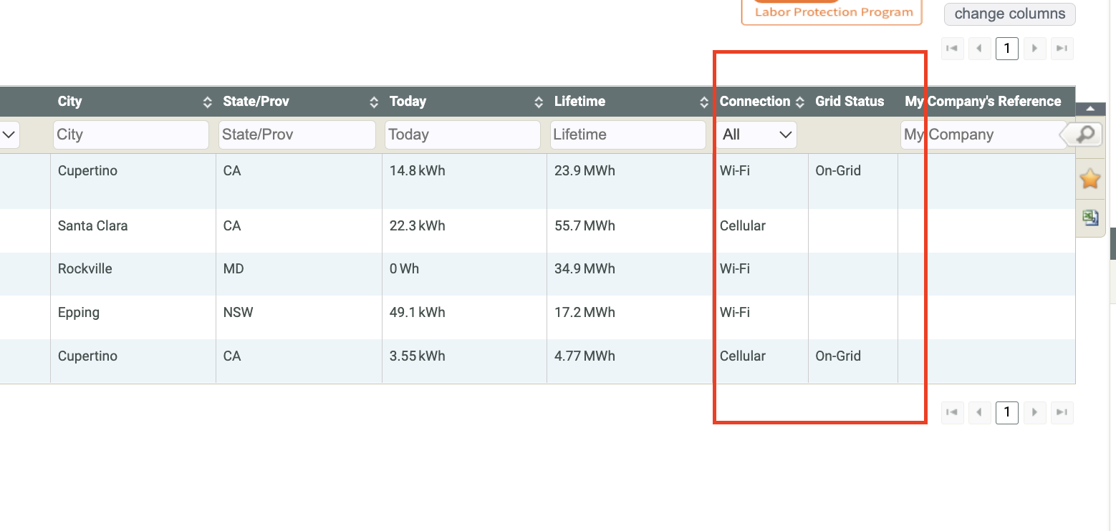Select the Rockville city cell
Screen dimensions: 1116x531
tap(85, 268)
